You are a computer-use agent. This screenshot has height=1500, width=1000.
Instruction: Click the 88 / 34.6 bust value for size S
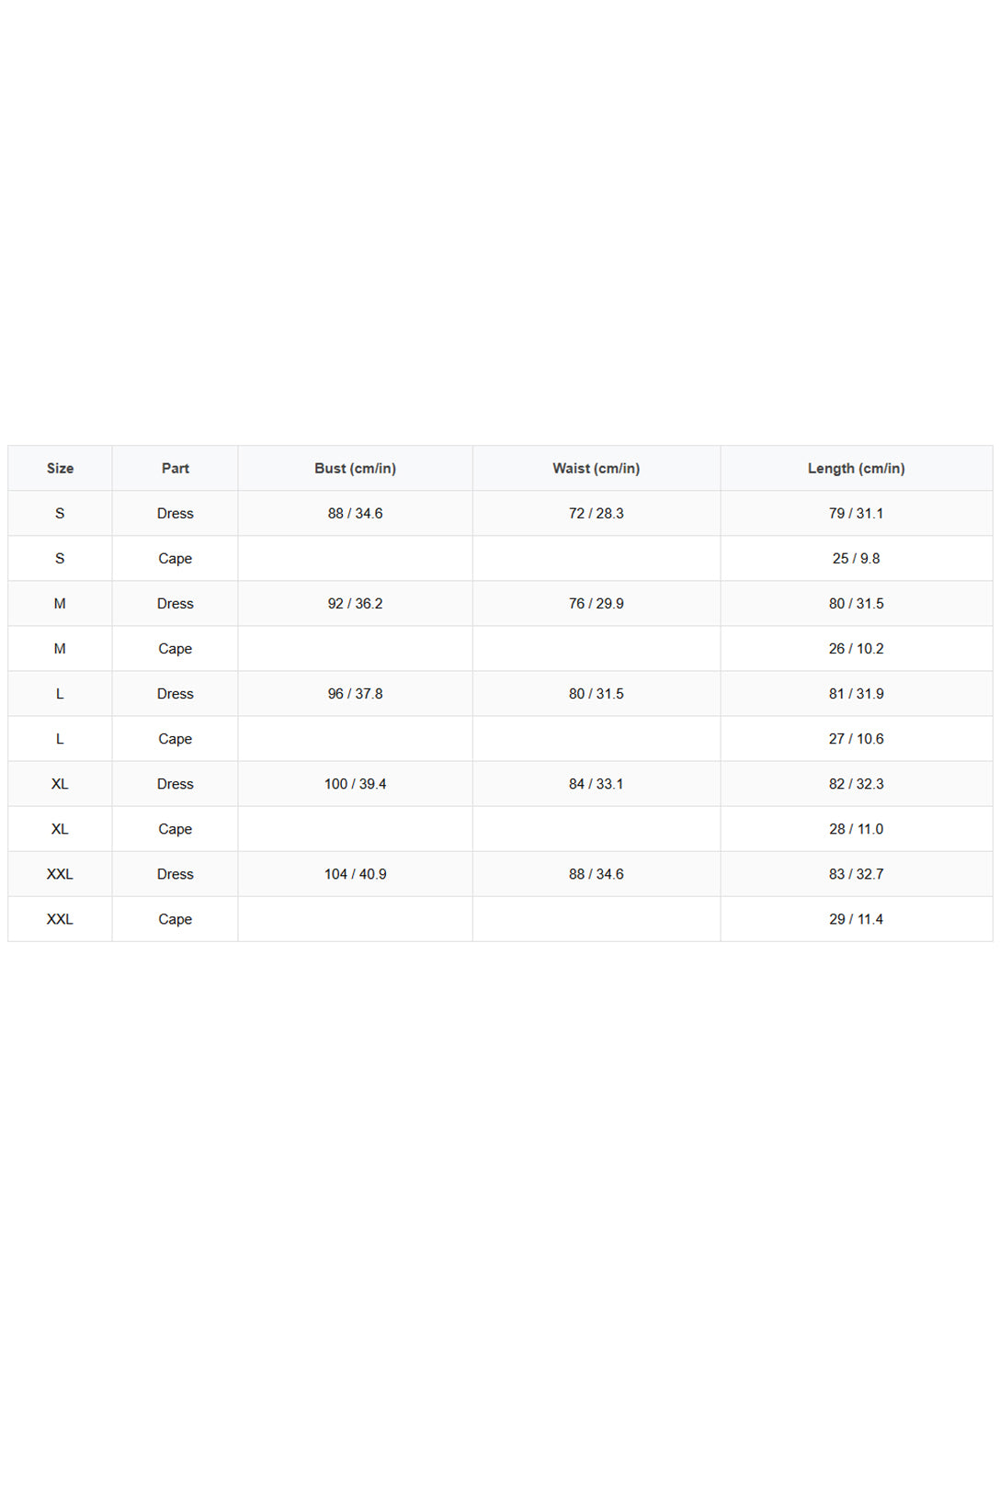[x=355, y=513]
